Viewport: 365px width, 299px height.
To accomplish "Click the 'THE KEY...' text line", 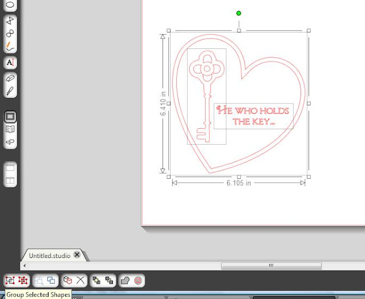I will point(254,122).
